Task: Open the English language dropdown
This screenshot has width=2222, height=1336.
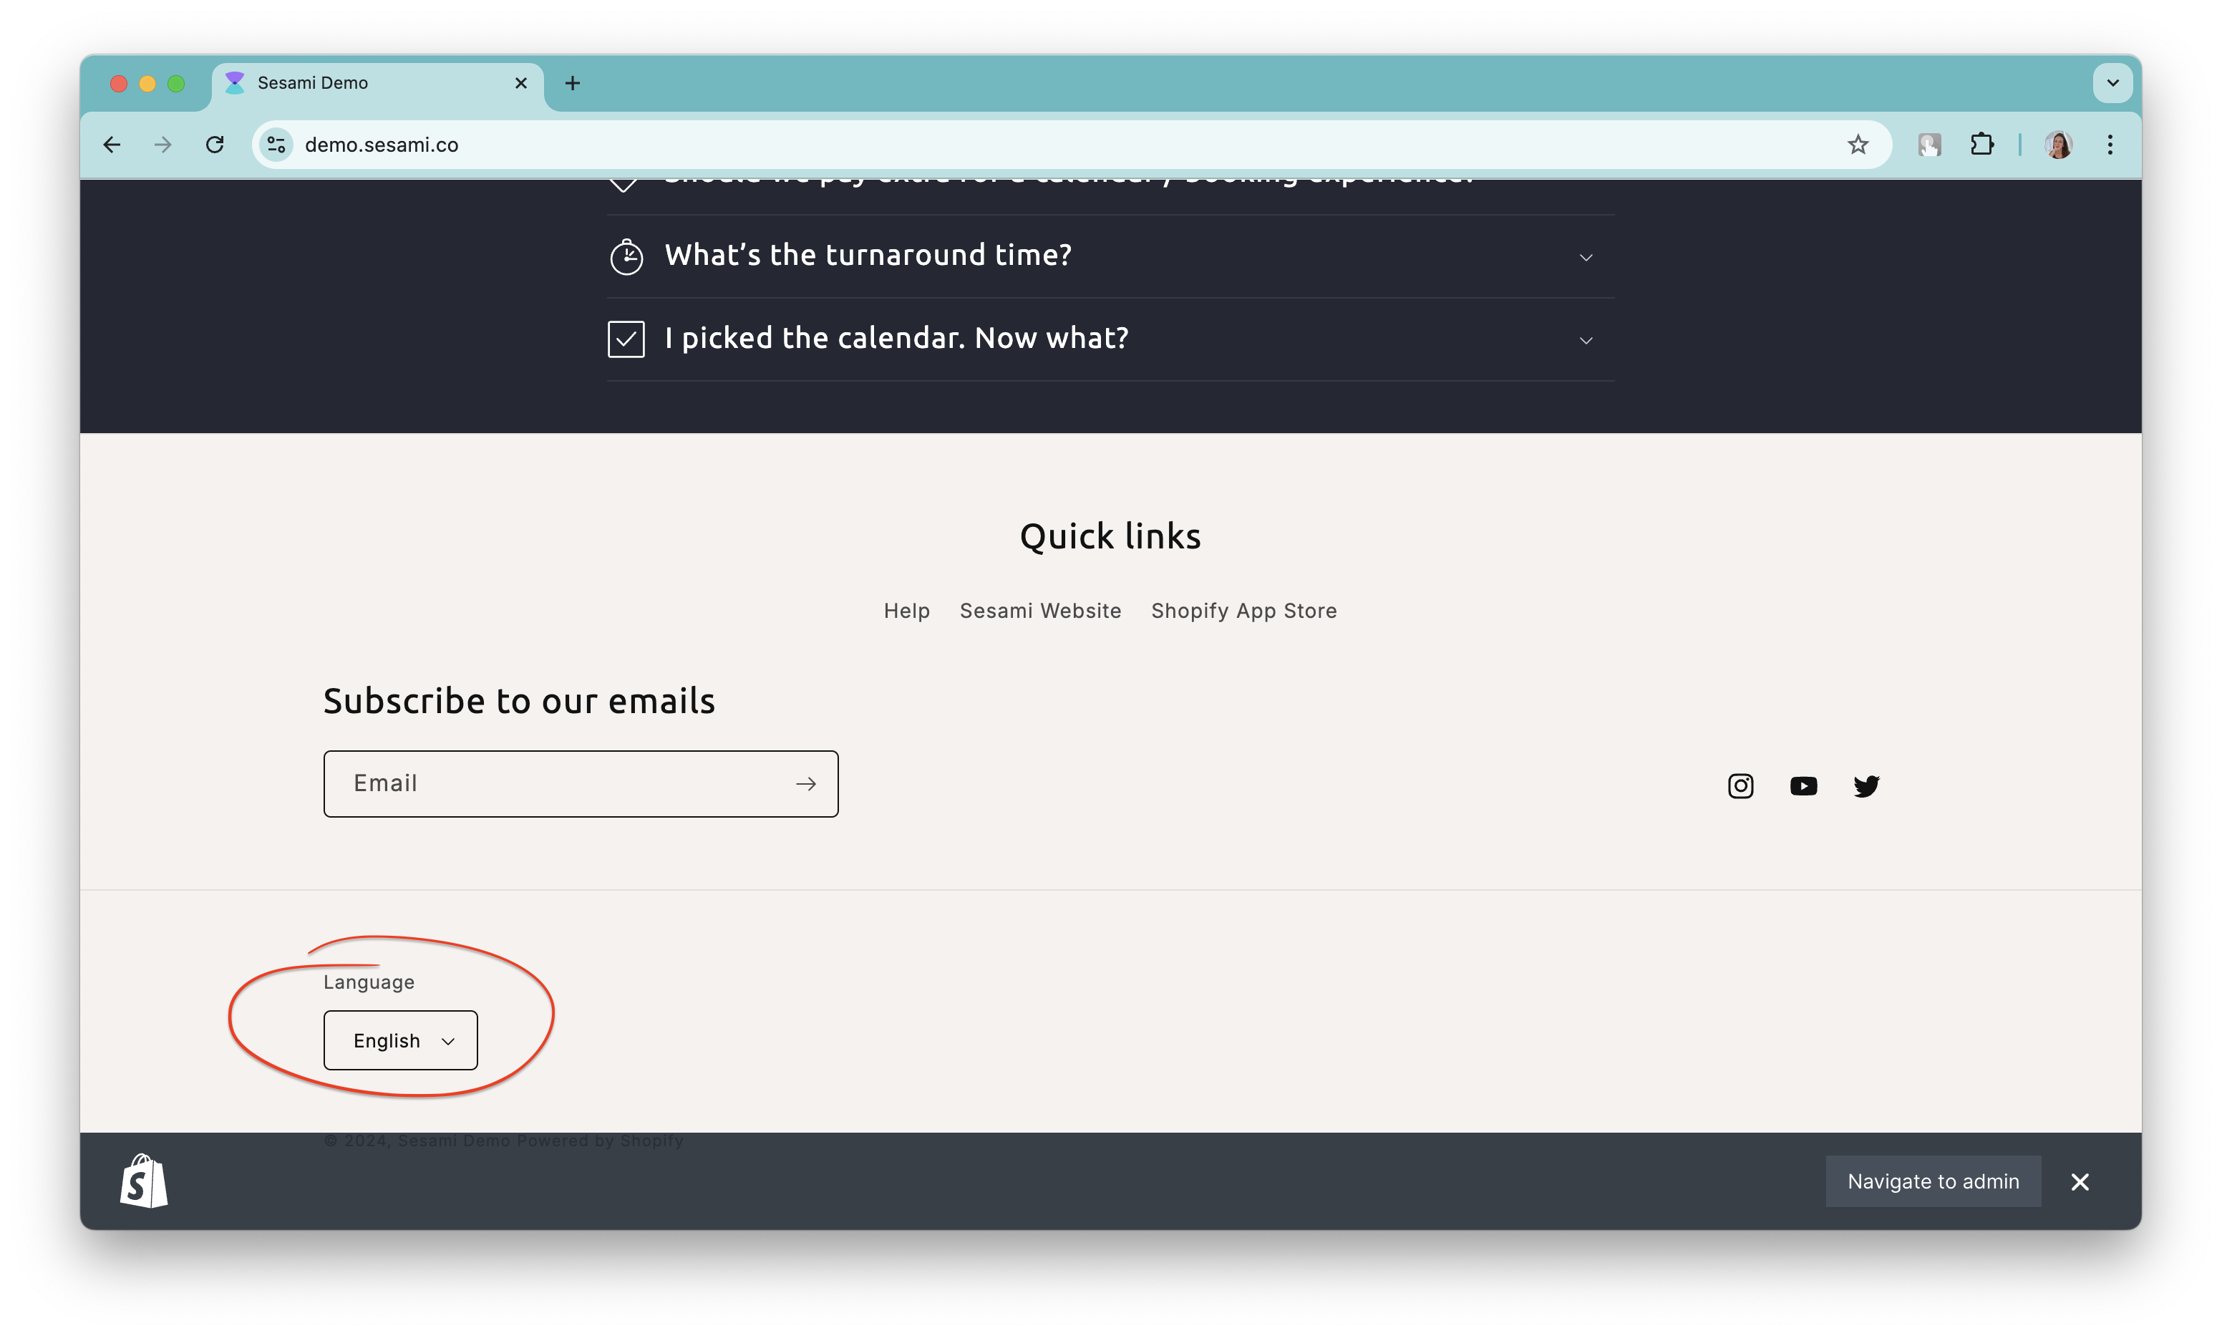Action: 400,1041
